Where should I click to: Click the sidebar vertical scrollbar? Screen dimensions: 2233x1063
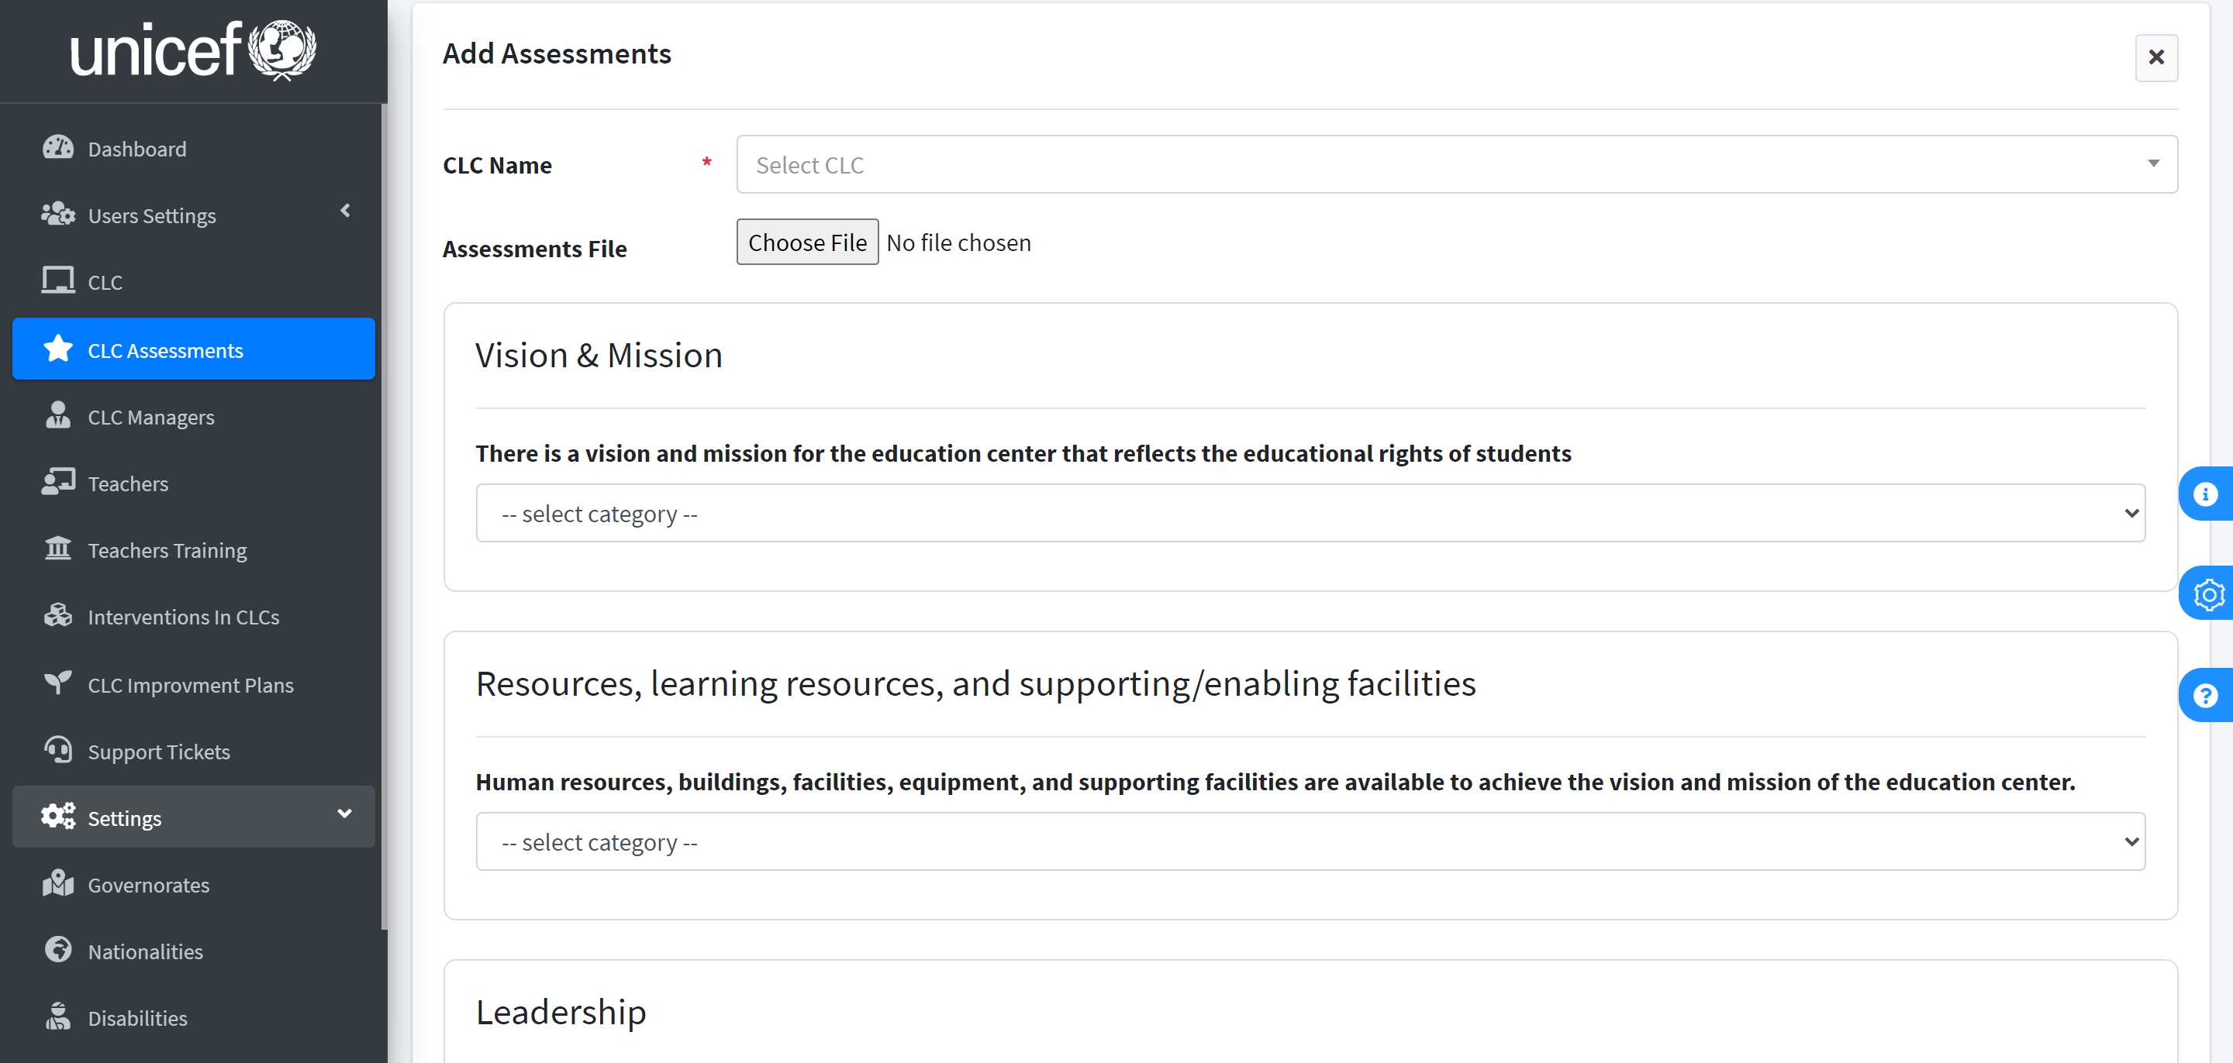384,516
